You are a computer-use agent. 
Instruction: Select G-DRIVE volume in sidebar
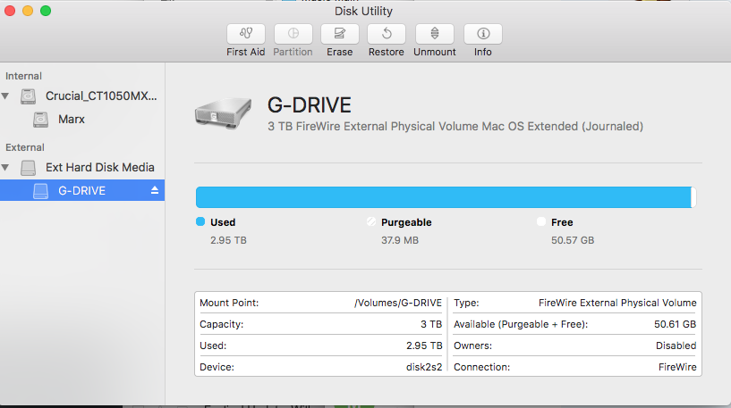tap(82, 190)
